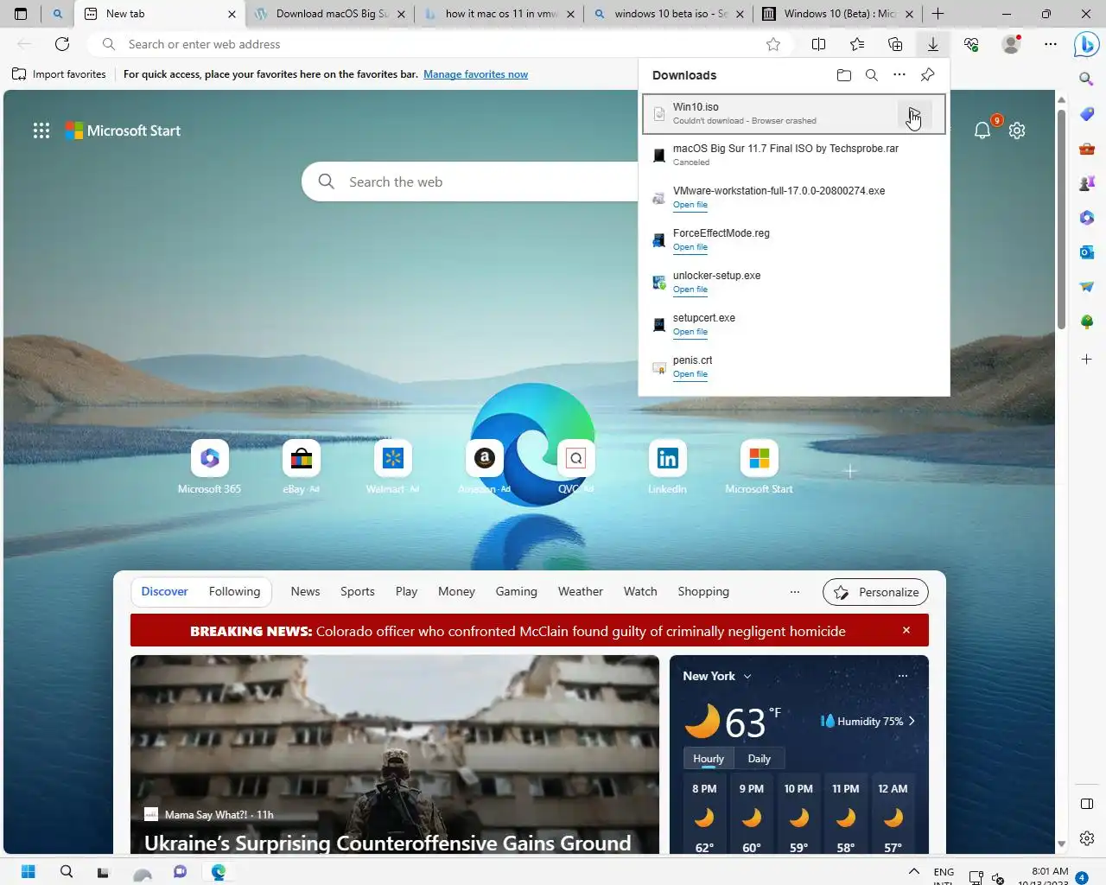Switch to Download macOS Big Sur tab
Screen dimensions: 1106x885
pyautogui.click(x=330, y=14)
